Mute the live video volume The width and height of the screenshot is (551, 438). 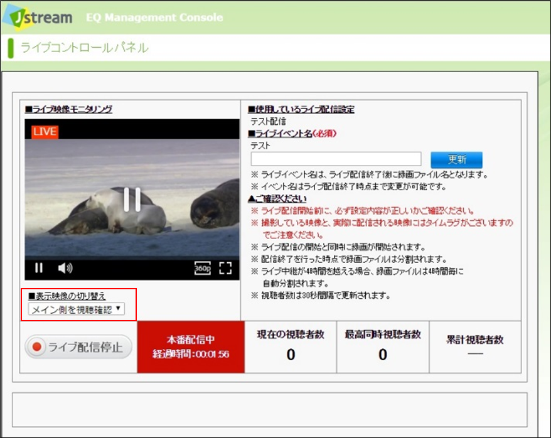(65, 268)
